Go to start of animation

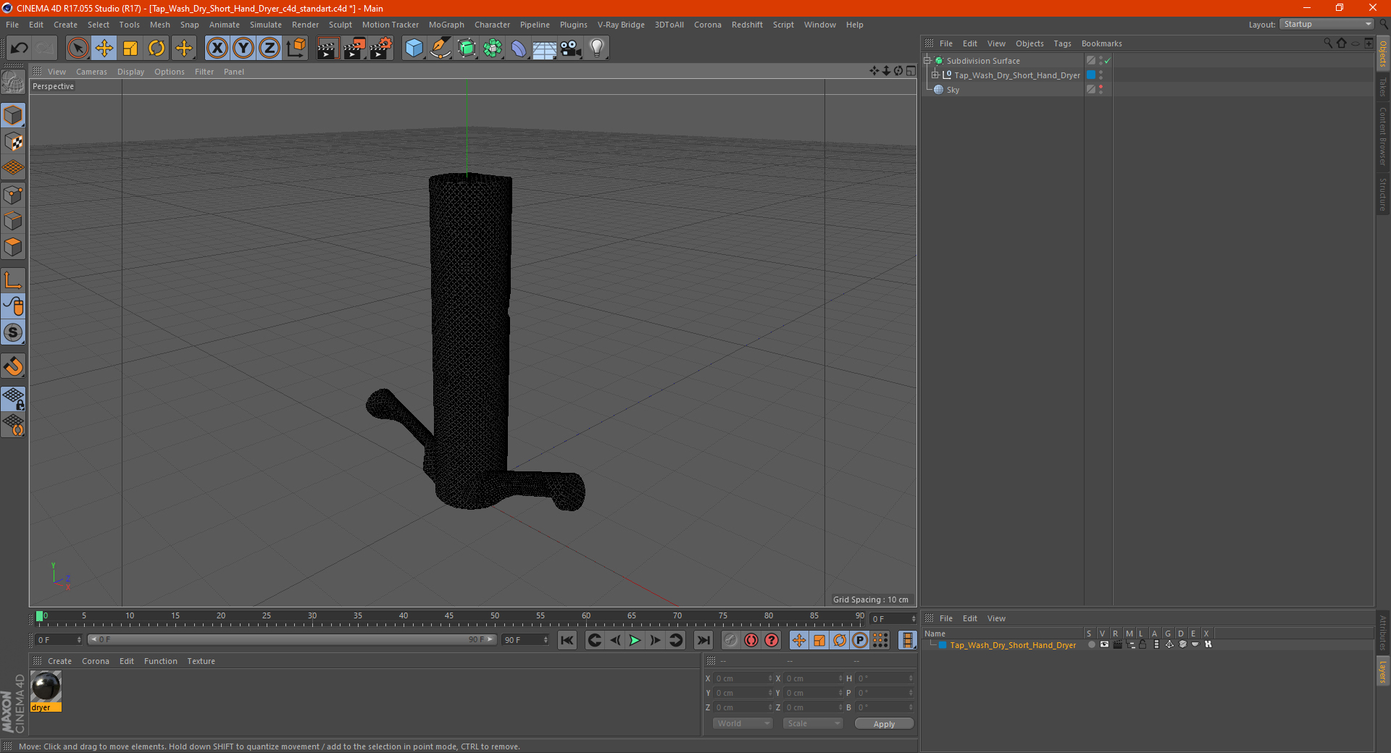(x=567, y=640)
